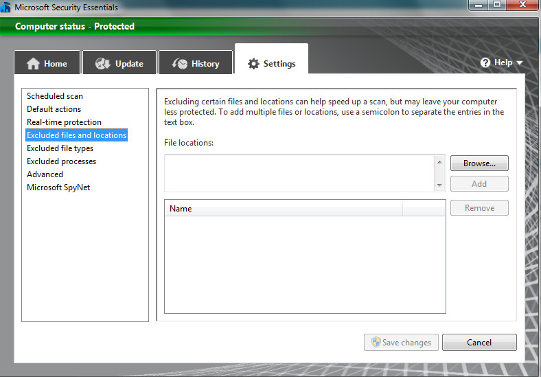The height and width of the screenshot is (377, 541).
Task: Click the Help question mark icon
Action: click(x=485, y=62)
